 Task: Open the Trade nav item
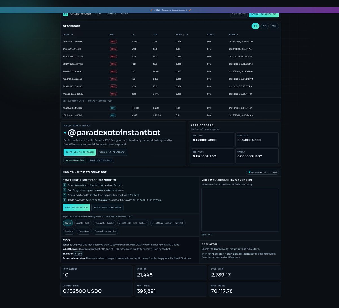[x=98, y=14]
